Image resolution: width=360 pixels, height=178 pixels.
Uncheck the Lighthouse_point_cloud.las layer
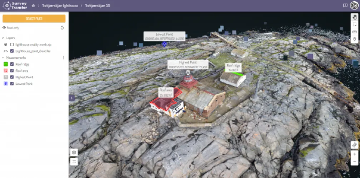[x=12, y=51]
